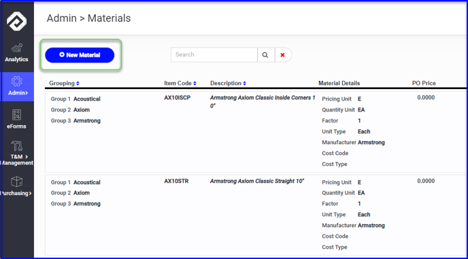Click the Material Details column header
This screenshot has width=468, height=259.
pos(339,83)
